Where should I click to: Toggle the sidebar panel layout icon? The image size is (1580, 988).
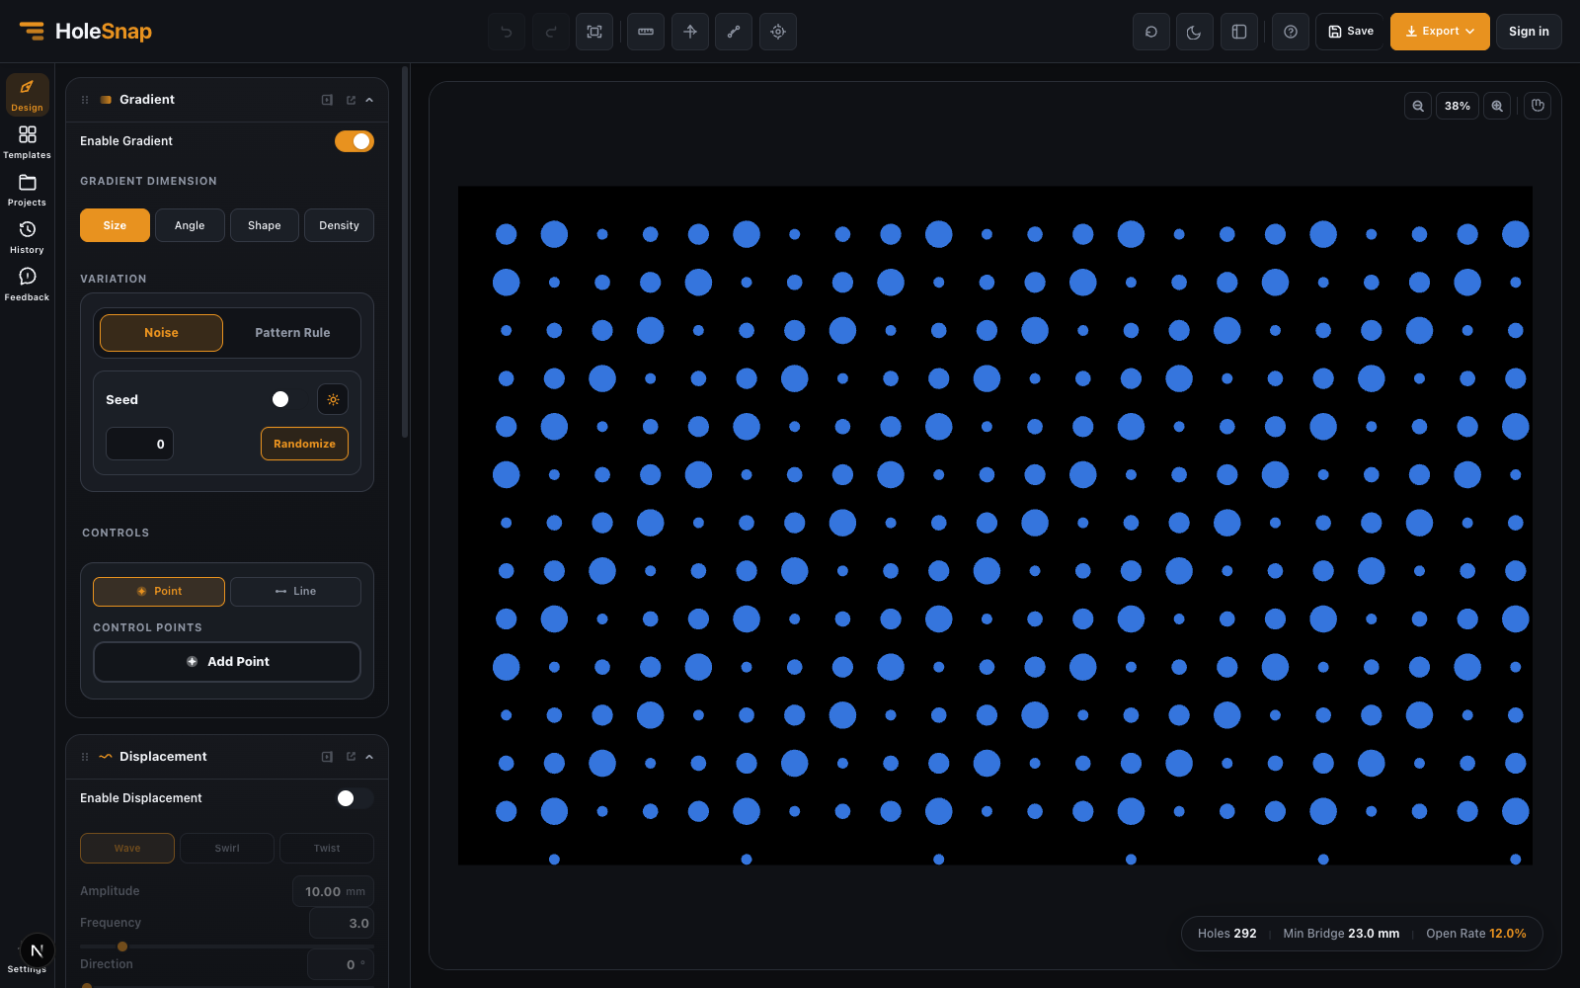click(x=1239, y=32)
